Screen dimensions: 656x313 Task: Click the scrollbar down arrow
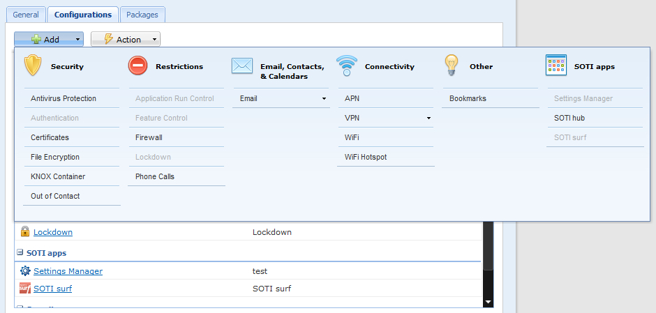488,302
